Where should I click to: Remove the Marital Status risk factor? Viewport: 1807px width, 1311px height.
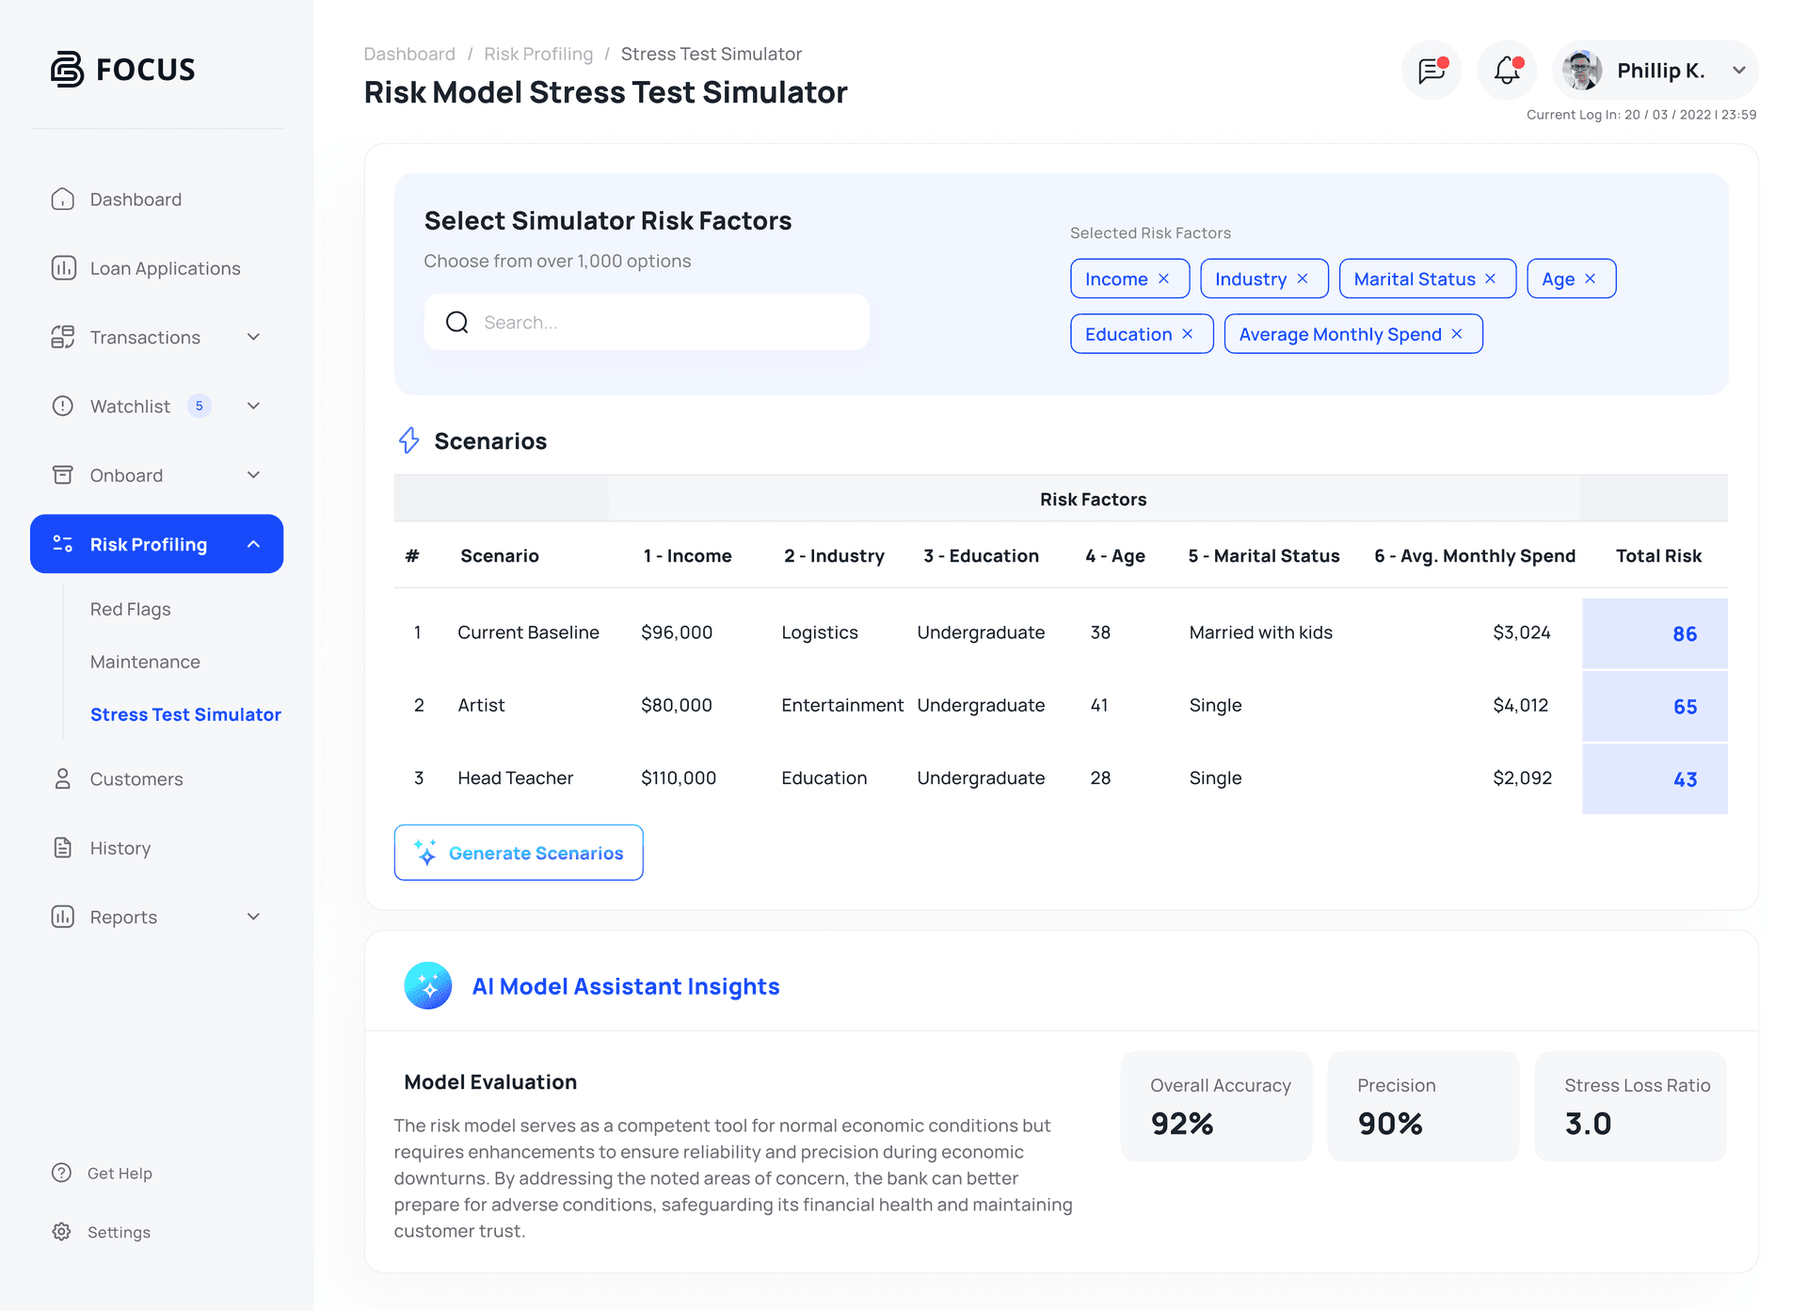pos(1490,279)
